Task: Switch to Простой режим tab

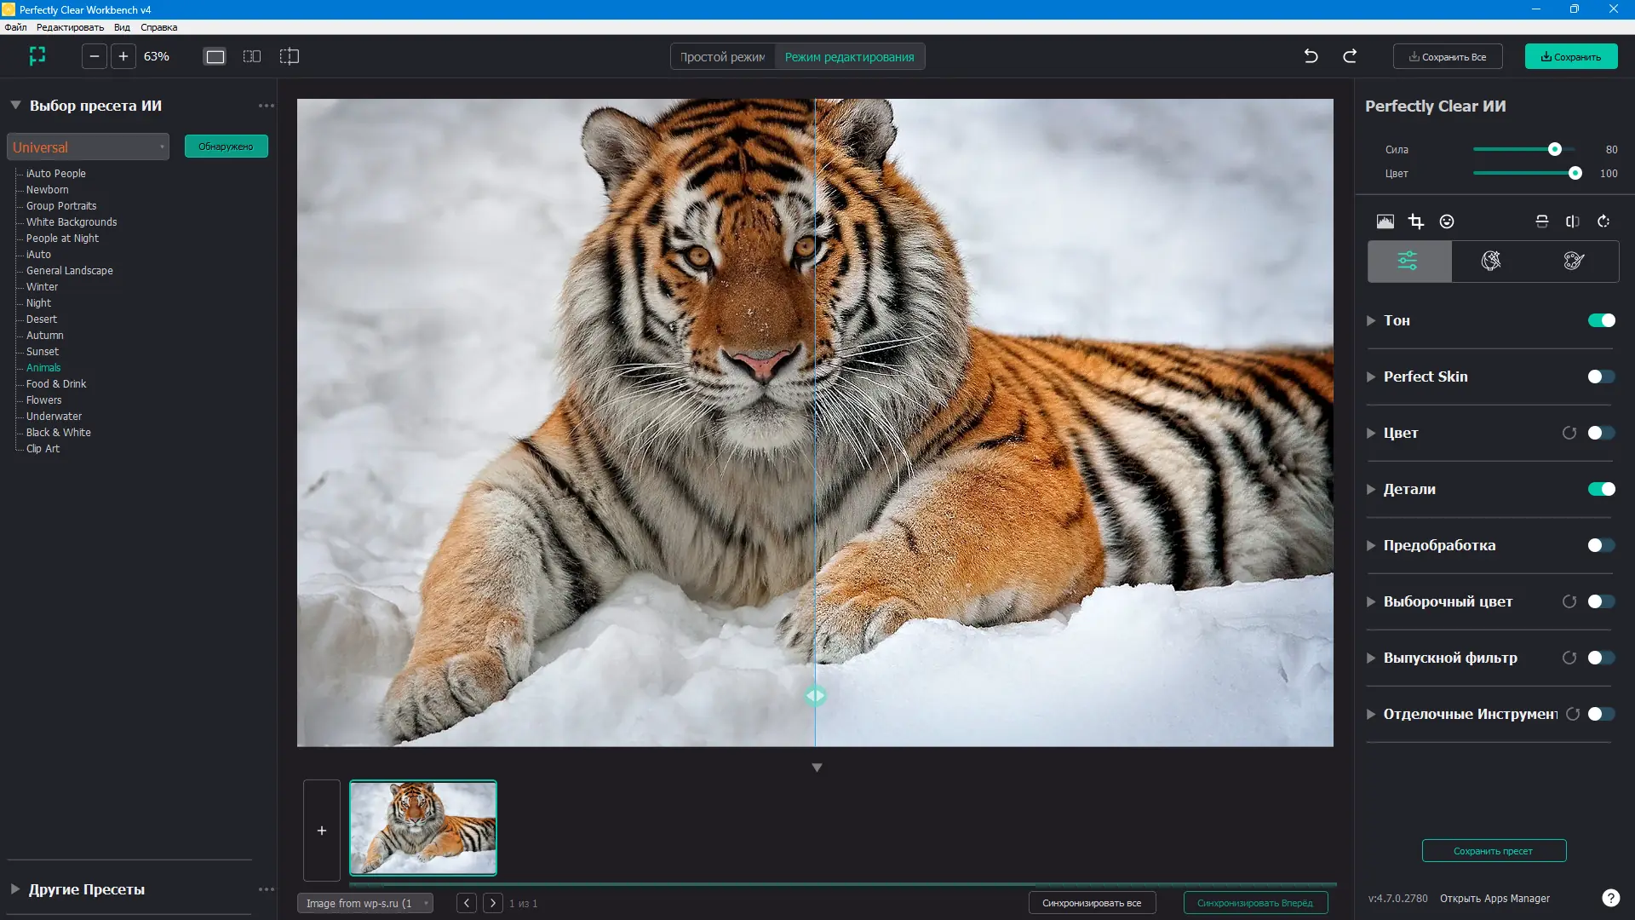Action: pos(722,57)
